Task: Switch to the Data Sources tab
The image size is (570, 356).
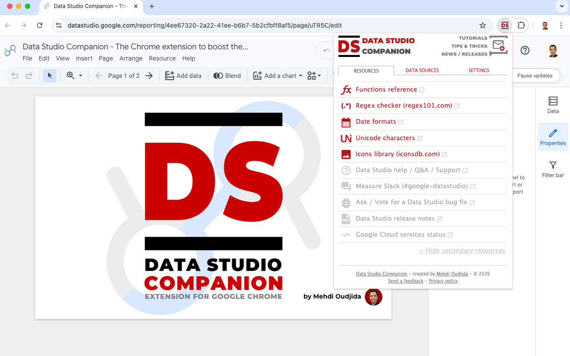Action: coord(422,70)
